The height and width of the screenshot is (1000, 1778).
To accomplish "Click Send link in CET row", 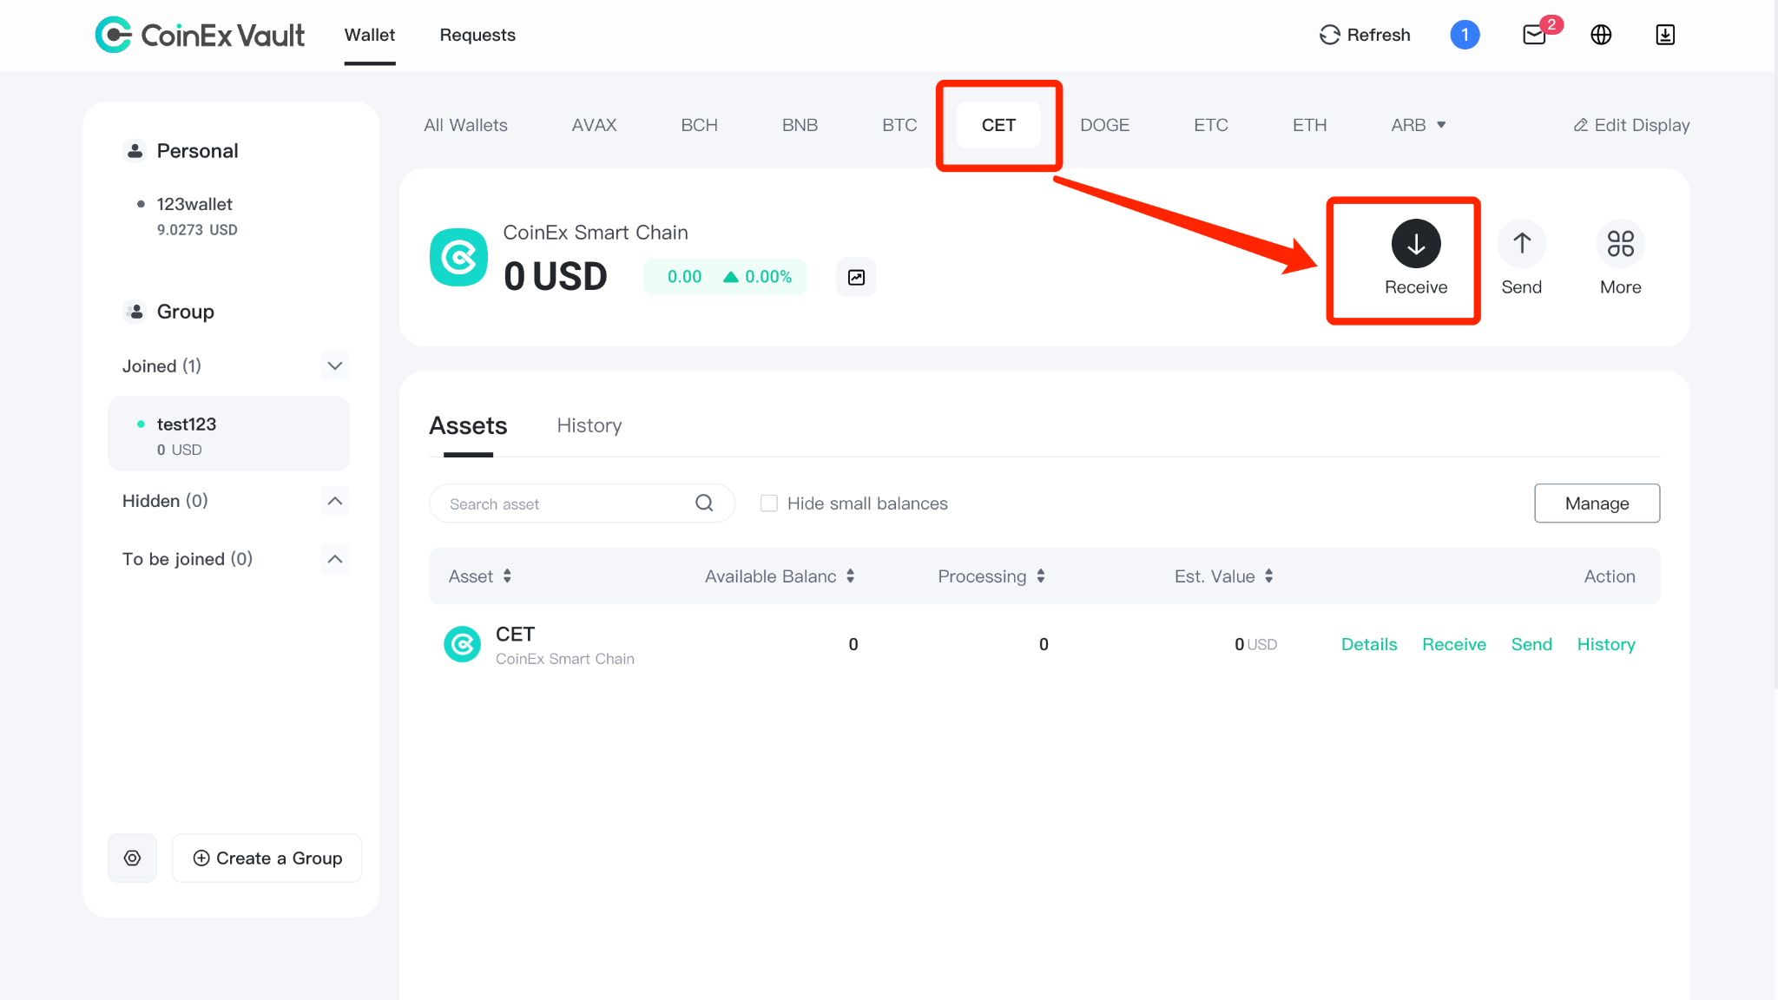I will (x=1531, y=644).
